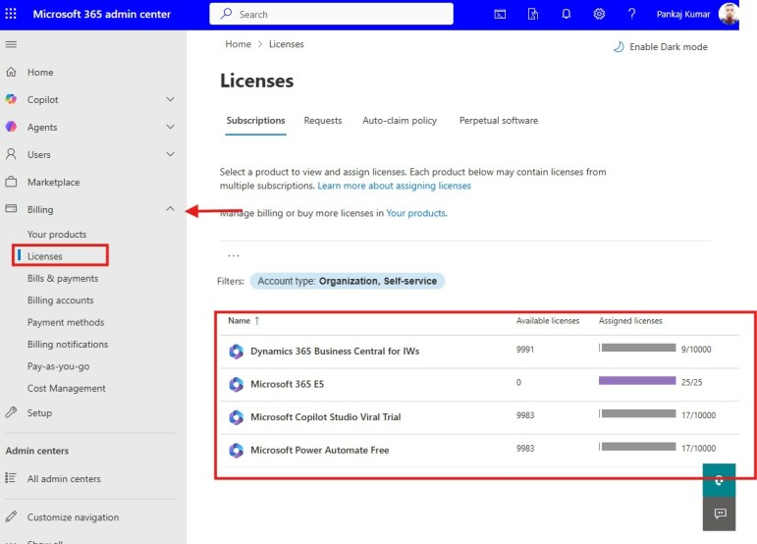This screenshot has width=757, height=544.
Task: Open the notifications bell
Action: pyautogui.click(x=566, y=14)
